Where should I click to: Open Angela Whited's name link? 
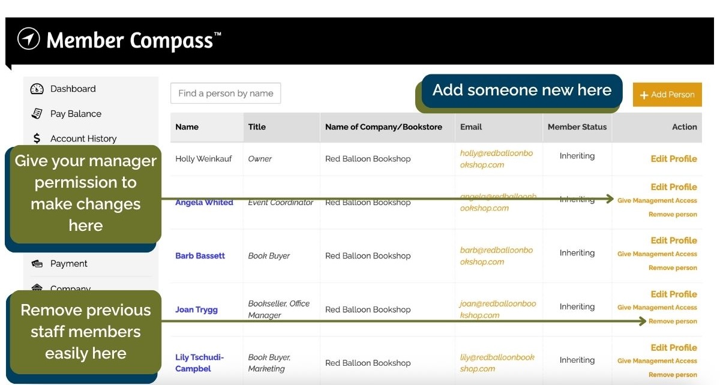coord(204,203)
